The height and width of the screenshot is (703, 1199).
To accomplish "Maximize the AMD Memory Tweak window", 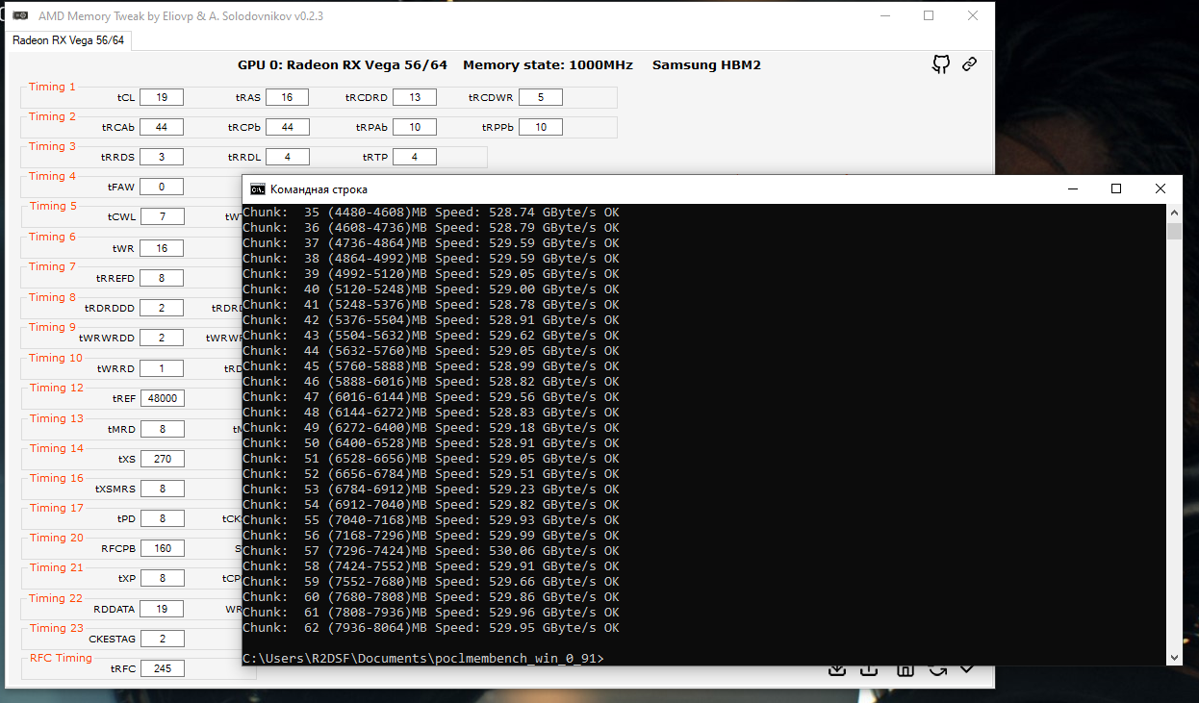I will (929, 15).
